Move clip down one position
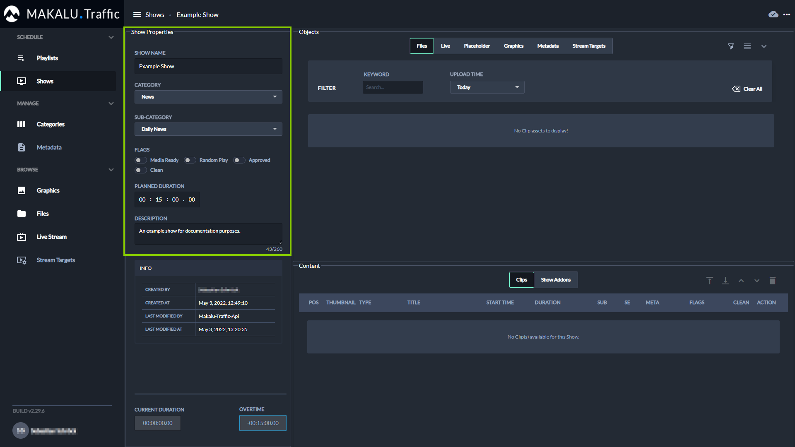 pyautogui.click(x=757, y=281)
